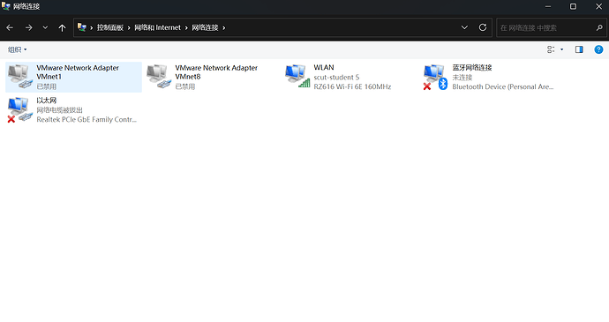This screenshot has height=322, width=609.
Task: Click the WLAN name label
Action: 324,68
